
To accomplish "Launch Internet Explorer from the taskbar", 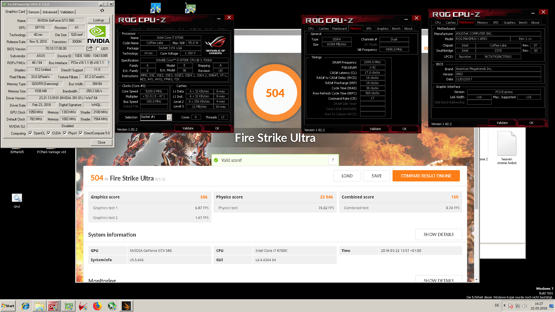I will click(x=25, y=306).
